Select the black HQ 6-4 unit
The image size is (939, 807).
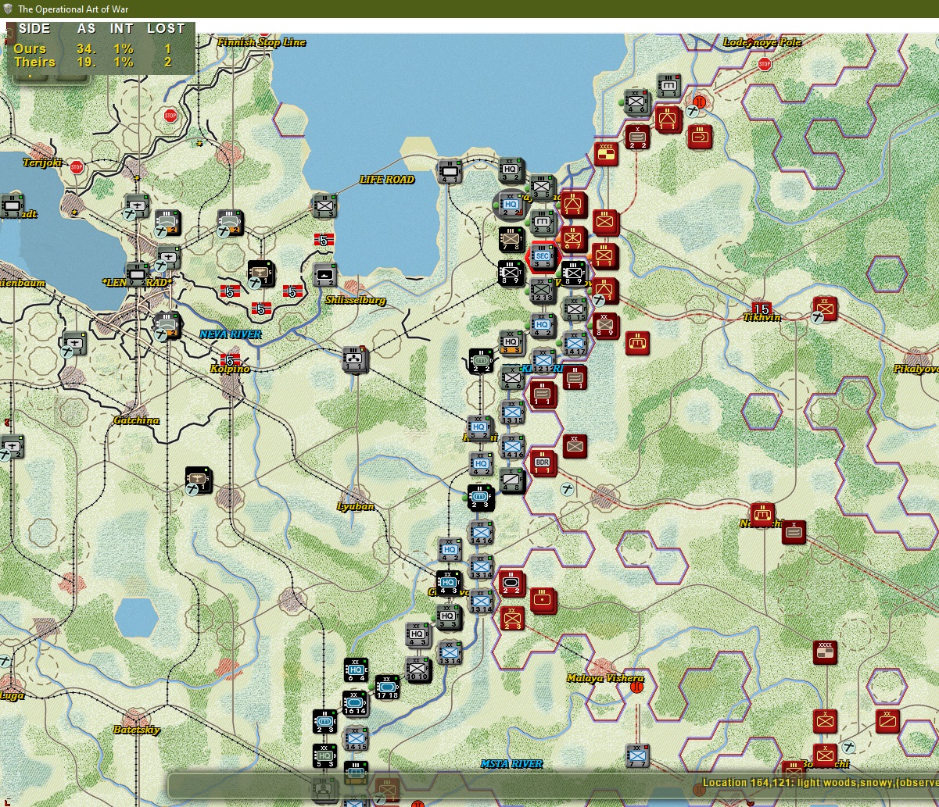point(356,671)
